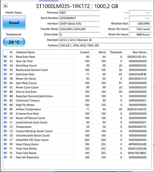Click the Interface field UASP (Serial ATA)
This screenshot has width=154, height=172.
click(x=79, y=24)
